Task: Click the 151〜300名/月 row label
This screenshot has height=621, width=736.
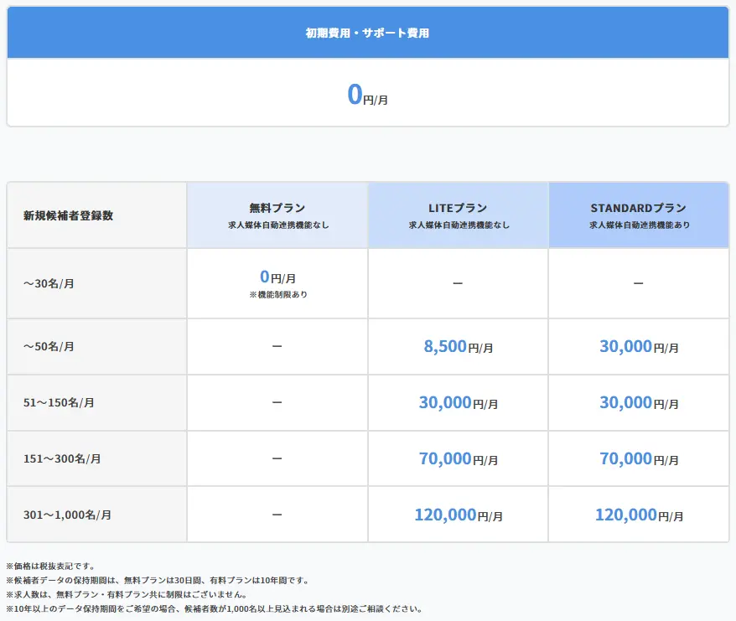Action: pos(62,458)
